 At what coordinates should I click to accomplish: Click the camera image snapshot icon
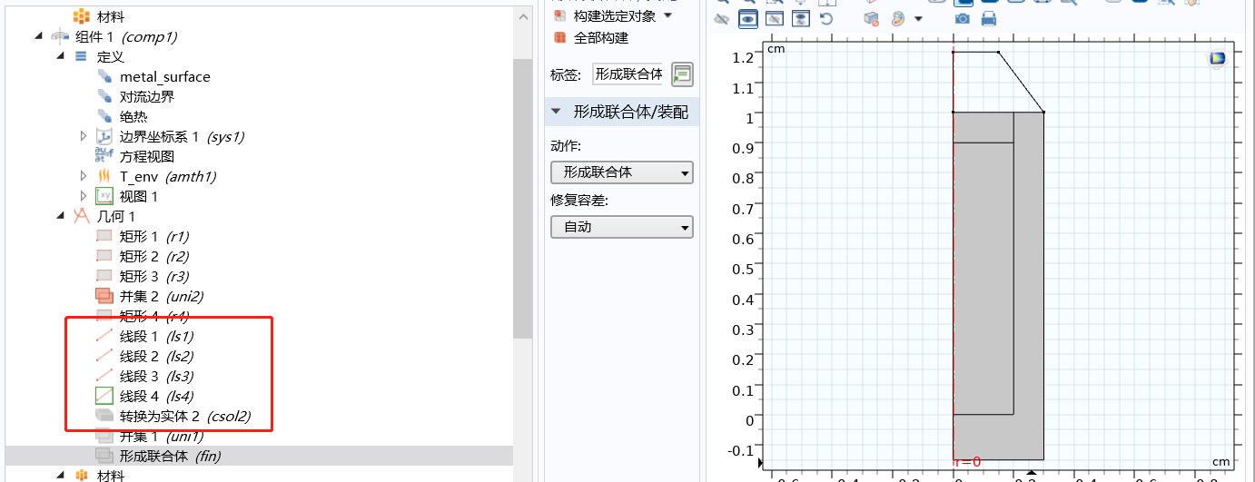coord(963,18)
